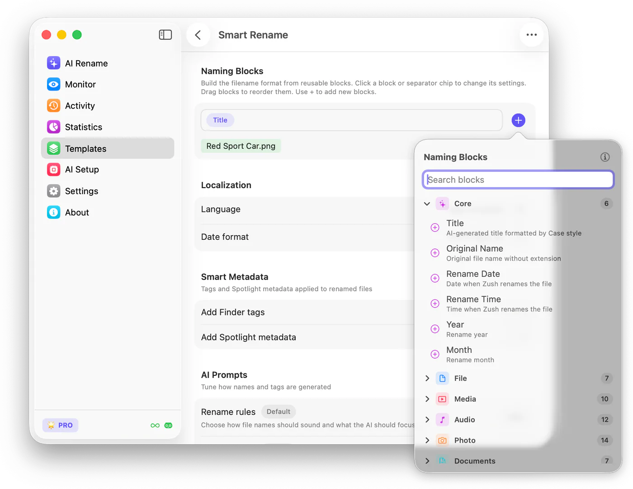Click the PRO badge button

[61, 425]
